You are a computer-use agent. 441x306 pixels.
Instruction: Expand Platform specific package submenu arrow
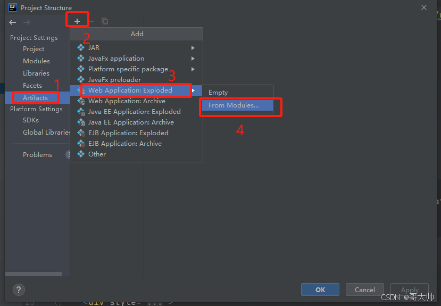point(193,69)
